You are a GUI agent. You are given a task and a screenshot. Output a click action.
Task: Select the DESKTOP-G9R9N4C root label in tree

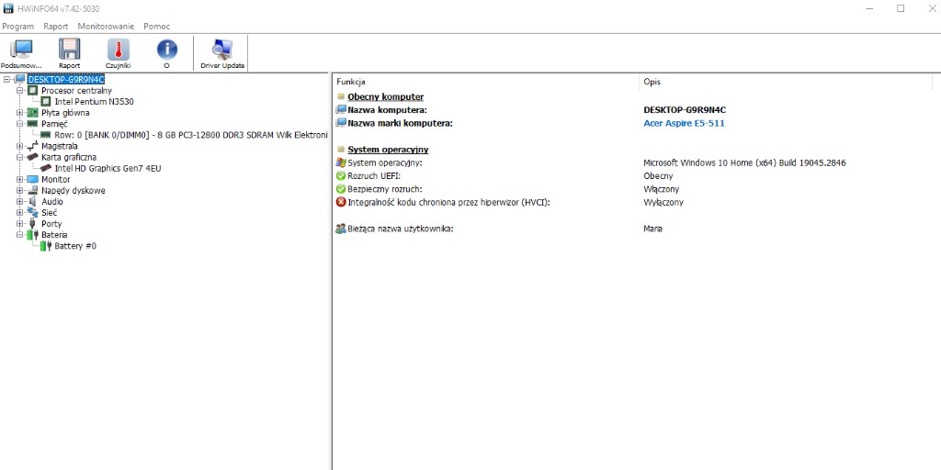[66, 79]
